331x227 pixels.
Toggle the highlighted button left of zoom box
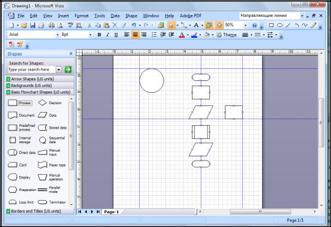click(x=219, y=26)
